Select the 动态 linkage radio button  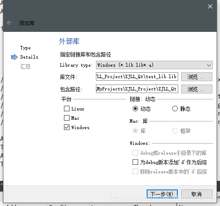pyautogui.click(x=135, y=109)
